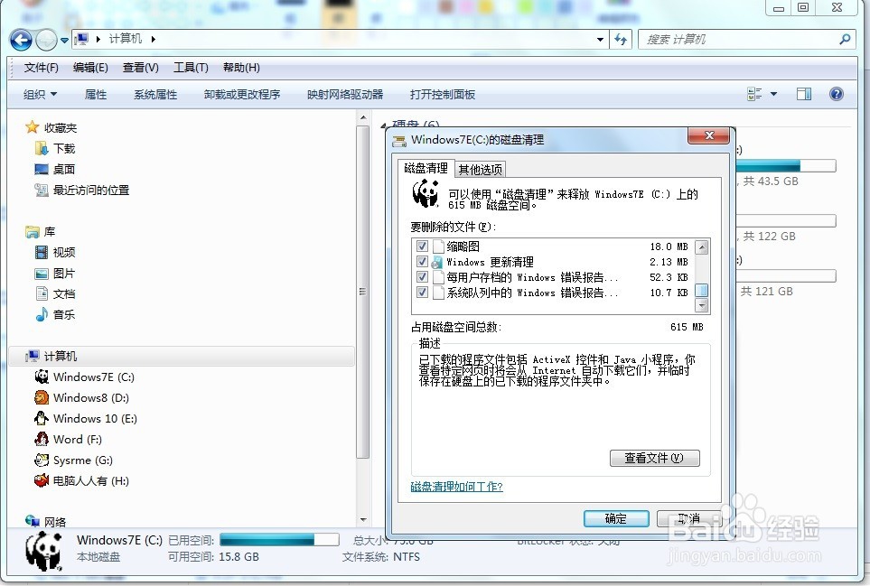Viewport: 870px width, 586px height.
Task: Click the 取消 button
Action: pos(688,519)
